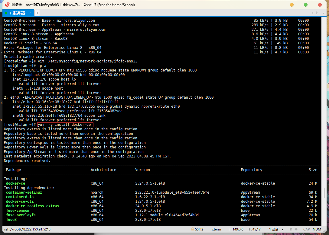
Task: Close the 服务器 session tab
Action: coord(30,13)
